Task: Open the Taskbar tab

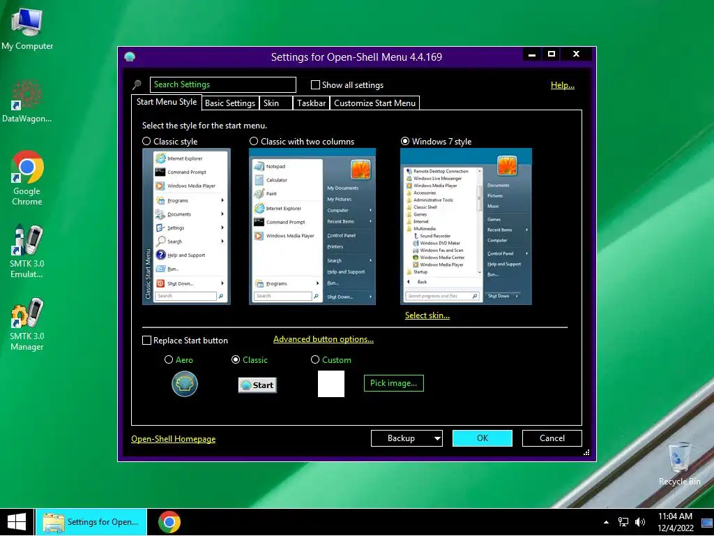Action: 312,103
